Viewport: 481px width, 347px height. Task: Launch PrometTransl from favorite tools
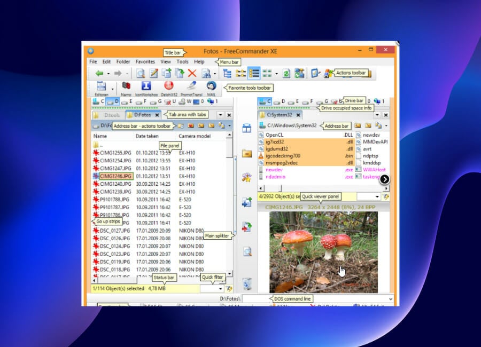click(192, 89)
